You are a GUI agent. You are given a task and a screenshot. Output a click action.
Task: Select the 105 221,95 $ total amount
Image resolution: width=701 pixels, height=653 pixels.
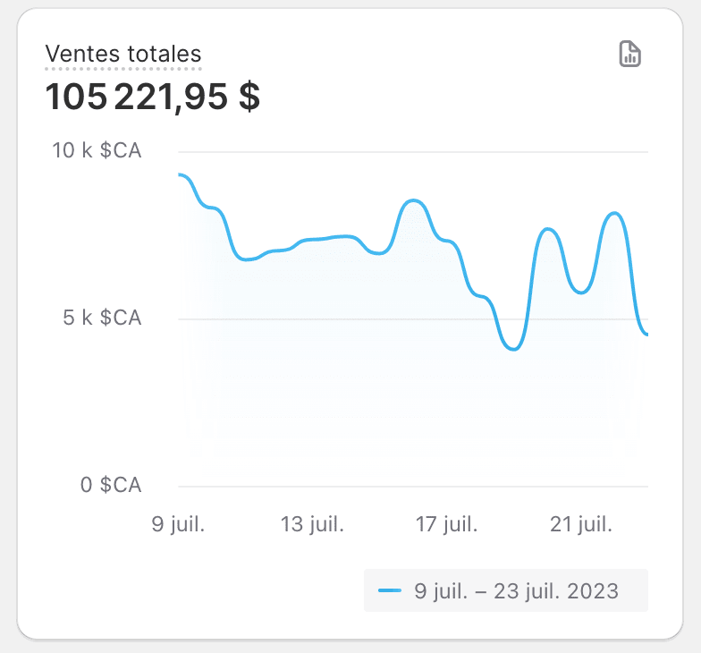(x=153, y=97)
